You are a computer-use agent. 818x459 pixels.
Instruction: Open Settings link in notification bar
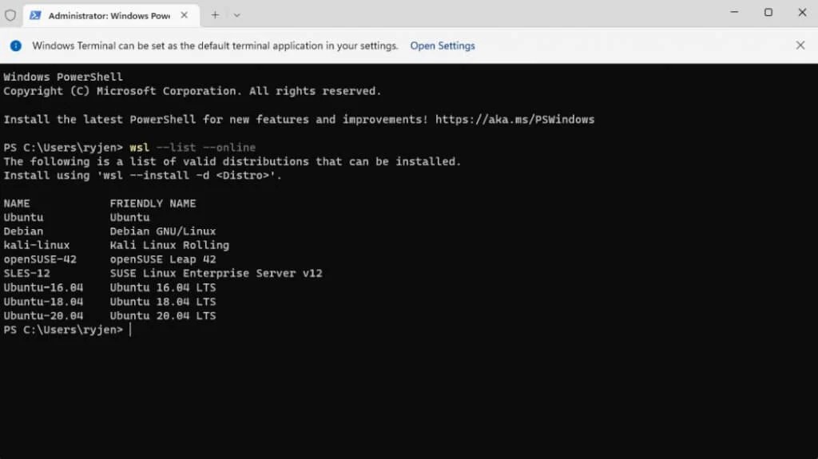(x=443, y=46)
